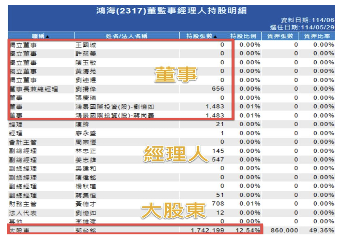Click the 選任日期:114/05/29 text
Image resolution: width=339 pixels, height=236 pixels.
coord(302,27)
